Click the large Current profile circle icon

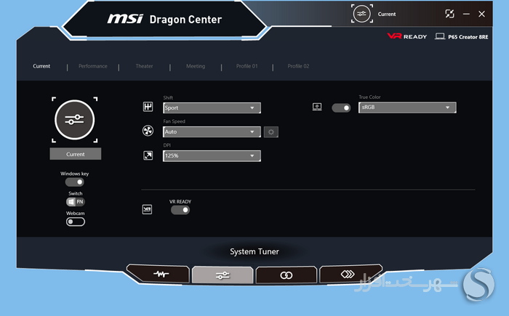pyautogui.click(x=75, y=120)
